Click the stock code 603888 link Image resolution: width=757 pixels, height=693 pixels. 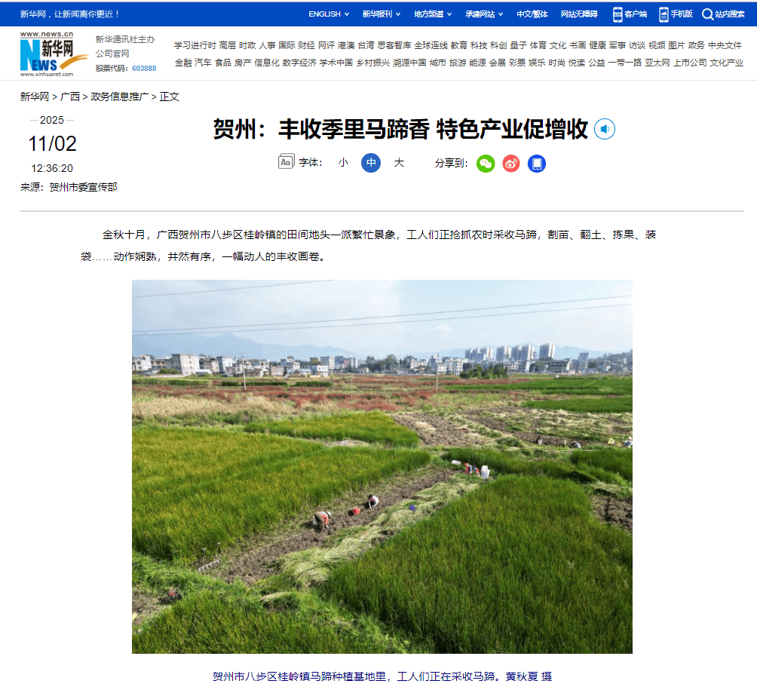coord(144,68)
